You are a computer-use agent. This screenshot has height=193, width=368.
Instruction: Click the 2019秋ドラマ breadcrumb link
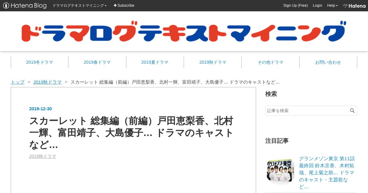[48, 82]
